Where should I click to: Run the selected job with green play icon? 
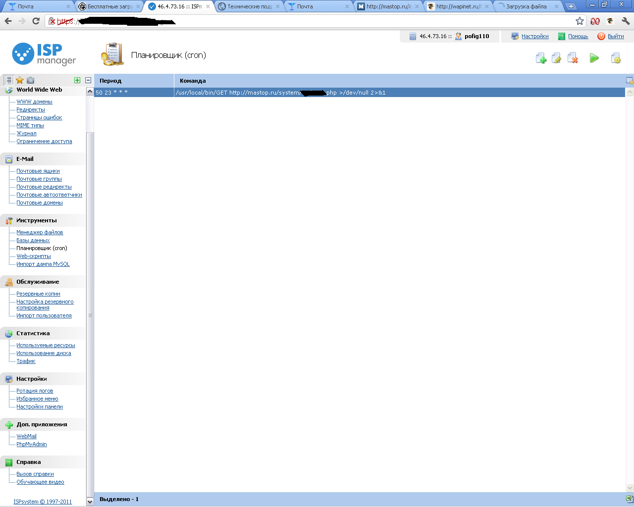coord(594,58)
